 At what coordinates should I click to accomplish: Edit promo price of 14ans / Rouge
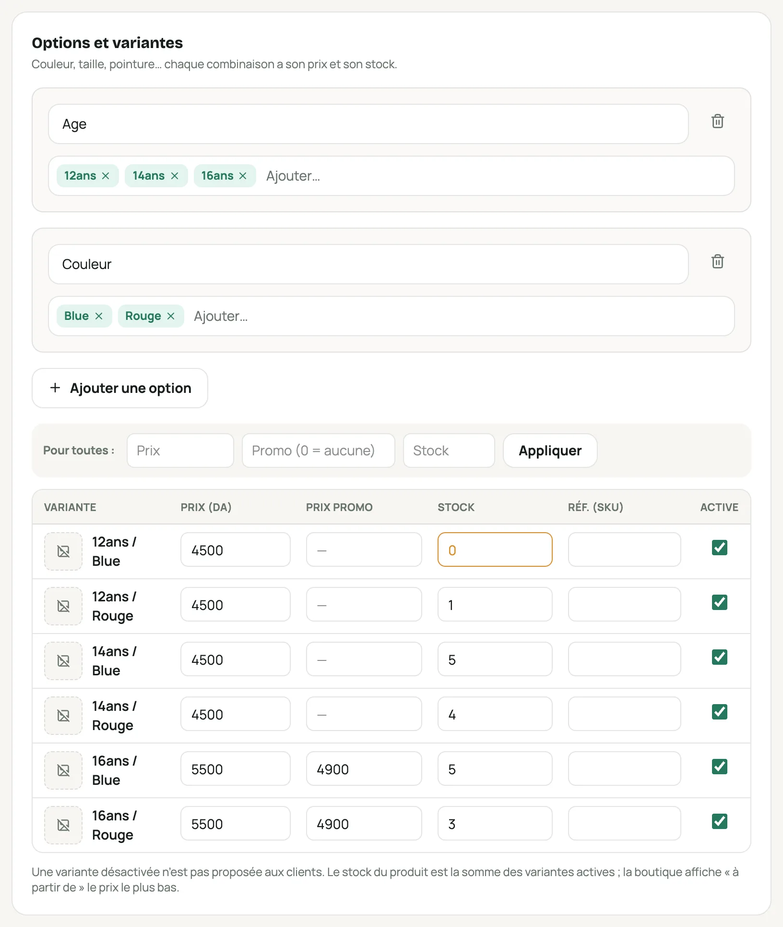click(x=364, y=714)
